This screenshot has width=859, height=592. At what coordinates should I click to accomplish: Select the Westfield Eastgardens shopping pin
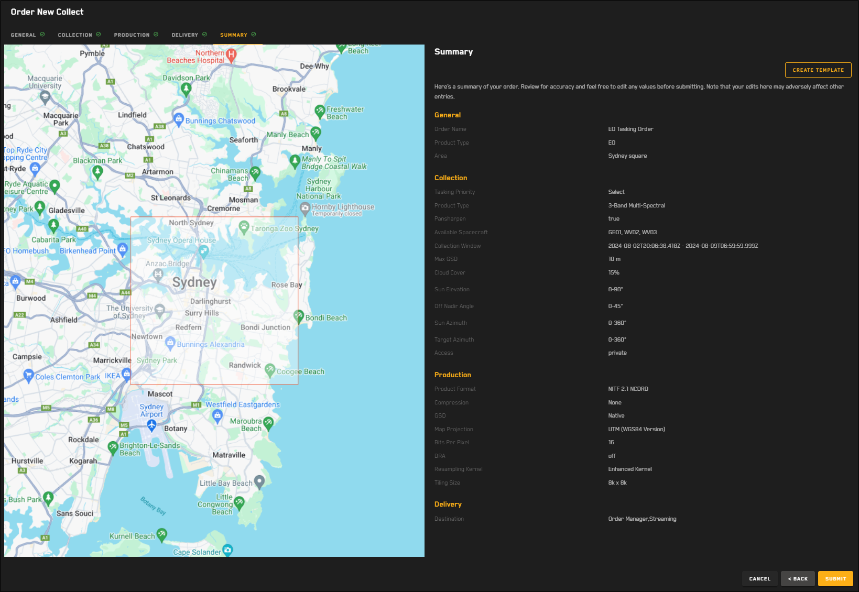217,416
